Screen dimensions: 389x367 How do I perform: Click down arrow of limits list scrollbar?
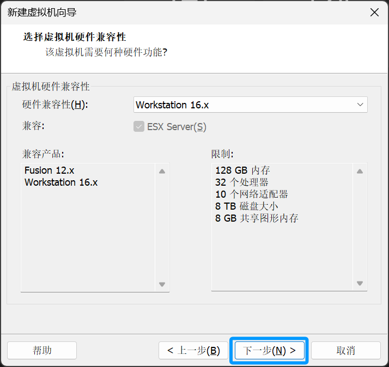pyautogui.click(x=360, y=283)
